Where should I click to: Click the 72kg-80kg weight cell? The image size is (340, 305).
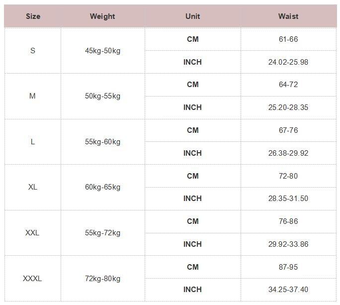pos(102,279)
